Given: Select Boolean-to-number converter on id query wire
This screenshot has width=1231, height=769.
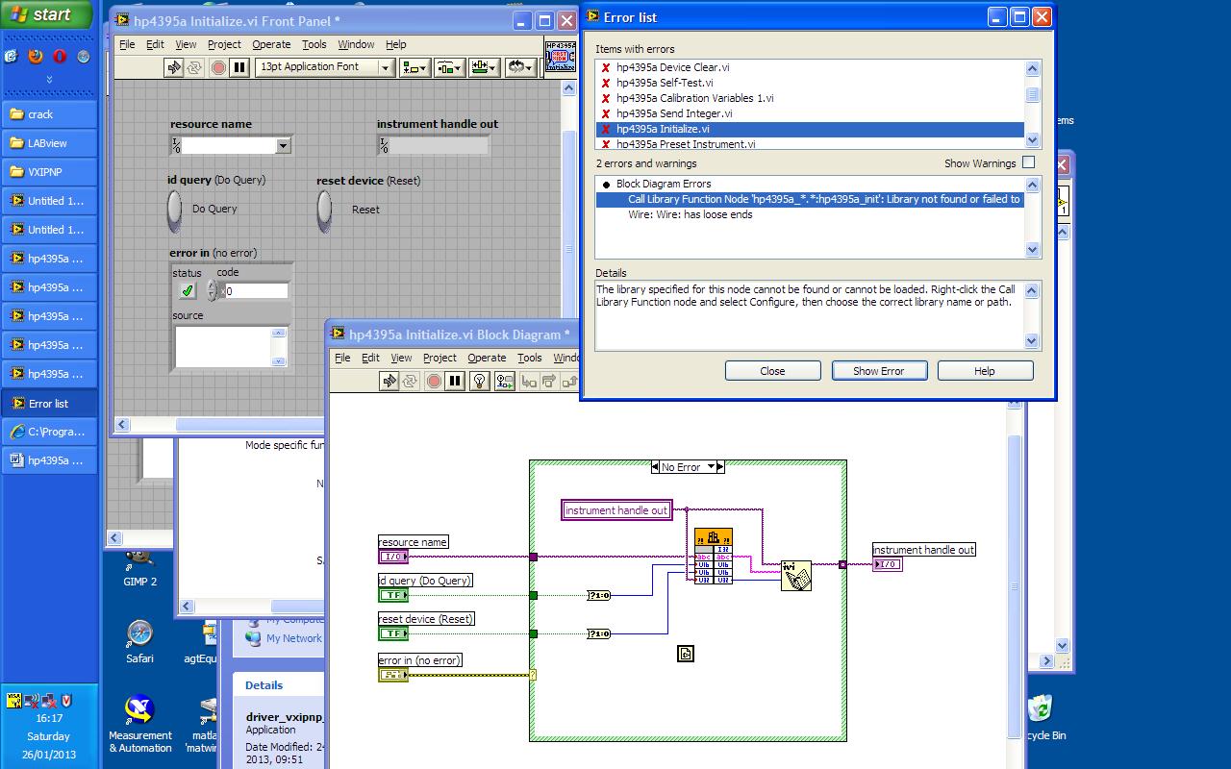Looking at the screenshot, I should pos(599,595).
